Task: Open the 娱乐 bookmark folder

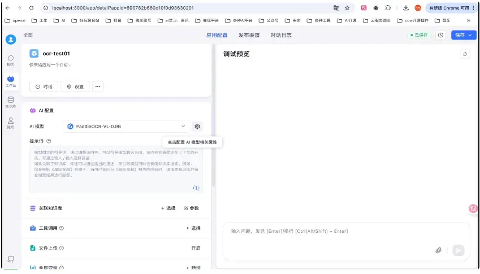Action: point(443,20)
